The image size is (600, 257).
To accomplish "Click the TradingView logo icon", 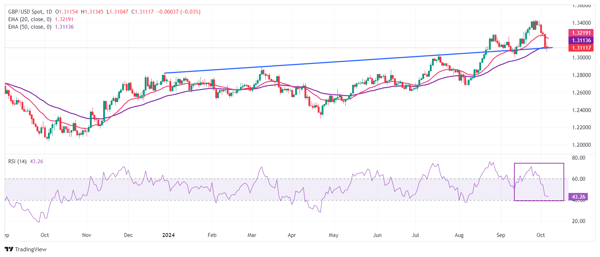I will coord(9,249).
